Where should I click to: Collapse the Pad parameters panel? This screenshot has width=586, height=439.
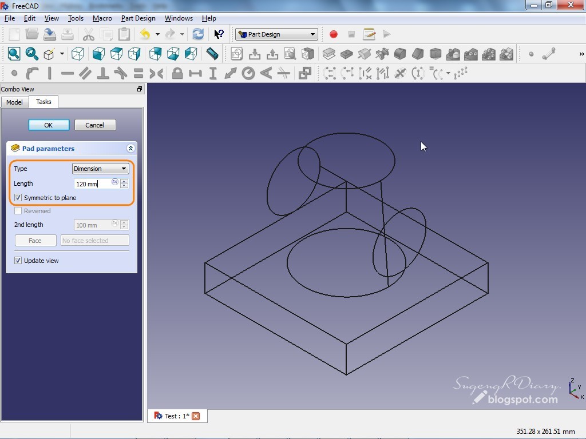pyautogui.click(x=131, y=148)
